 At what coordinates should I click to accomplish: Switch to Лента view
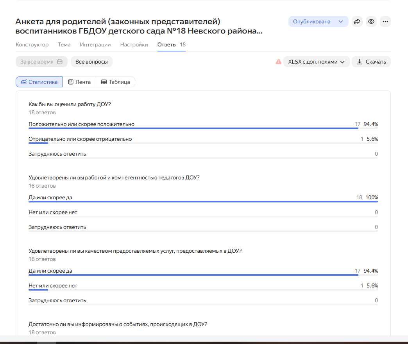(79, 82)
